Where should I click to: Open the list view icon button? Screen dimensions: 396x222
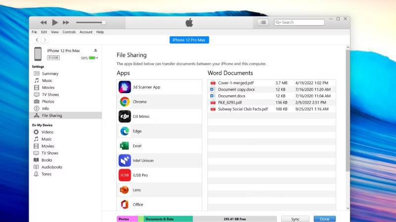(x=263, y=22)
